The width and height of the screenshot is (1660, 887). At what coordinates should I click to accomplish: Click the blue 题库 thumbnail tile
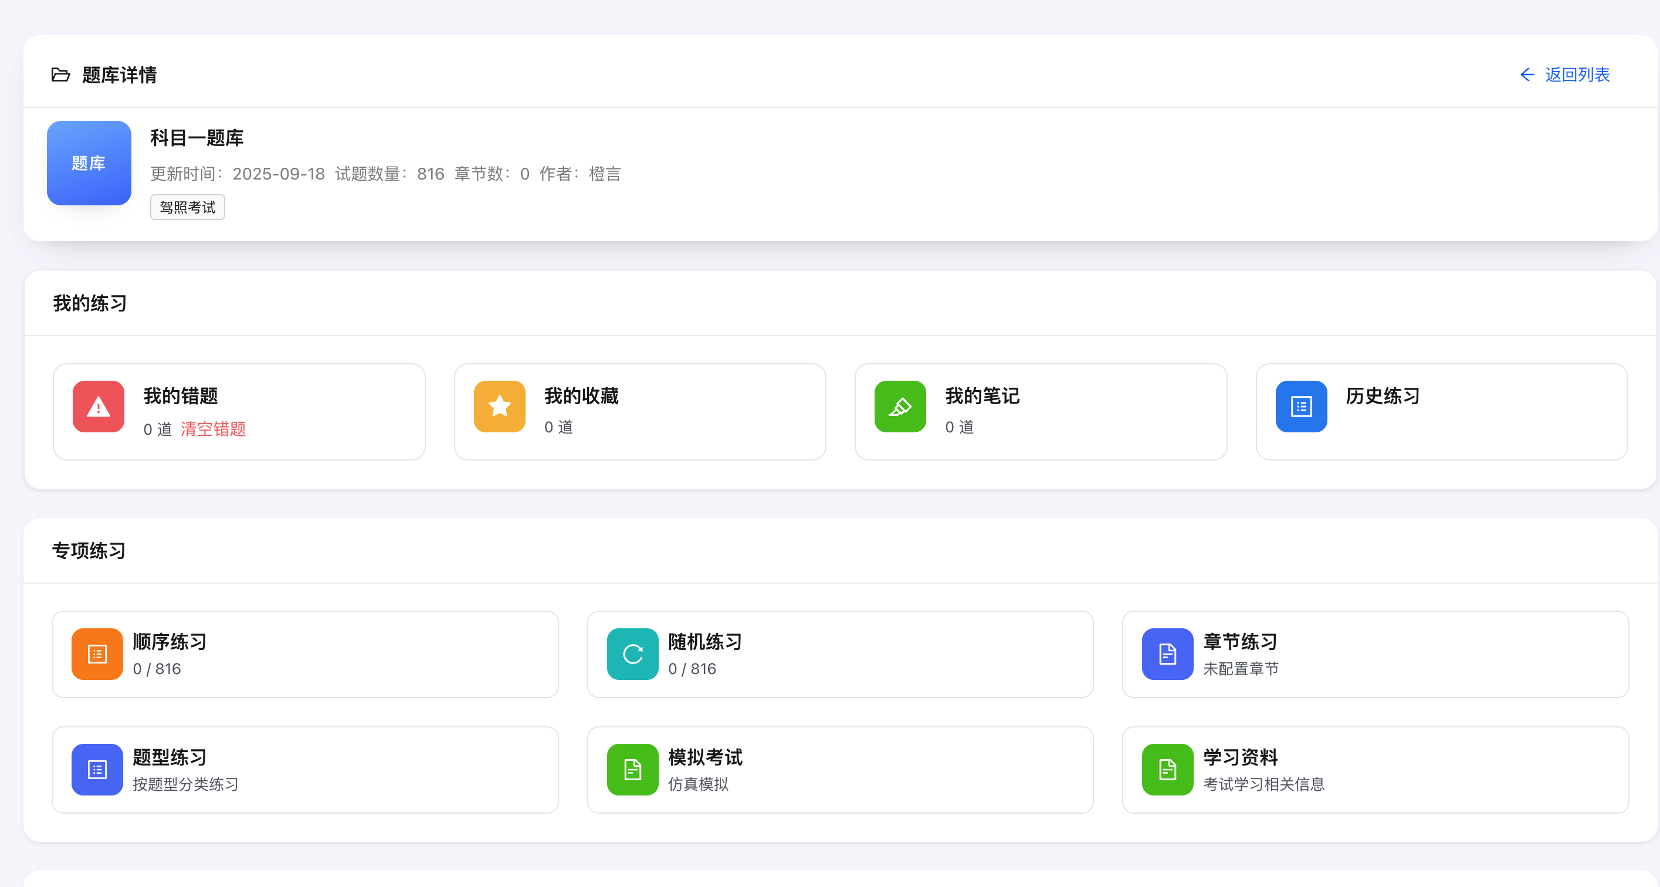click(89, 163)
